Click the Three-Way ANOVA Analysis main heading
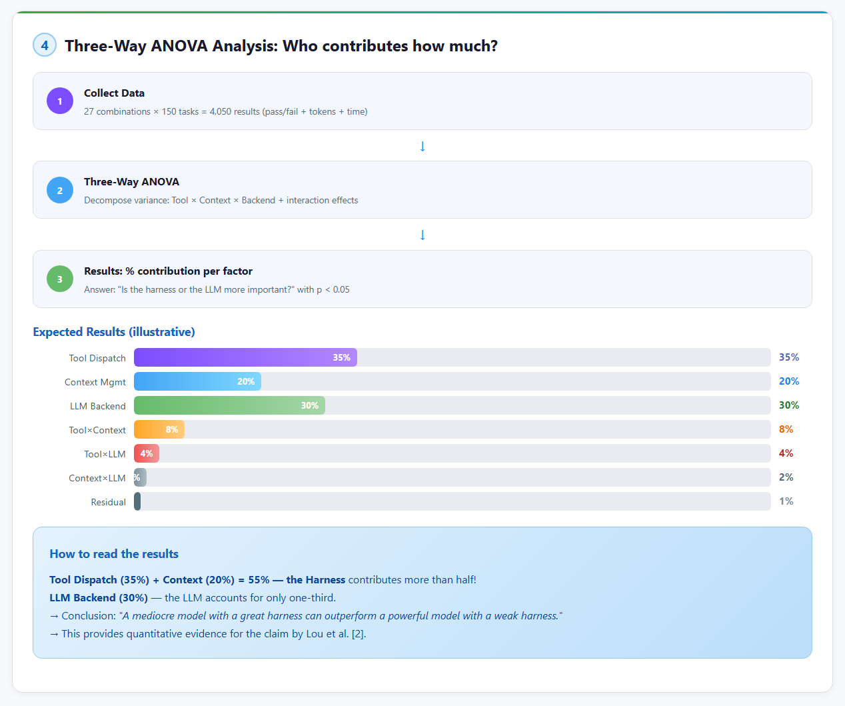The image size is (845, 706). point(281,46)
